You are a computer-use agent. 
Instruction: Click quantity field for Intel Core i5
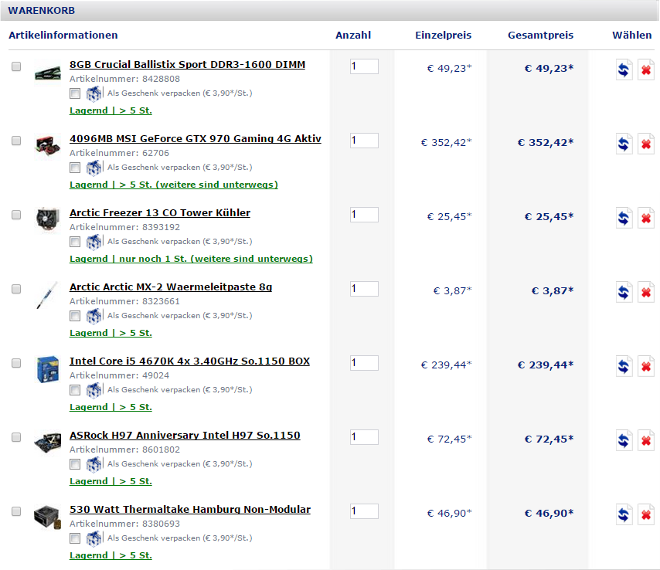364,363
